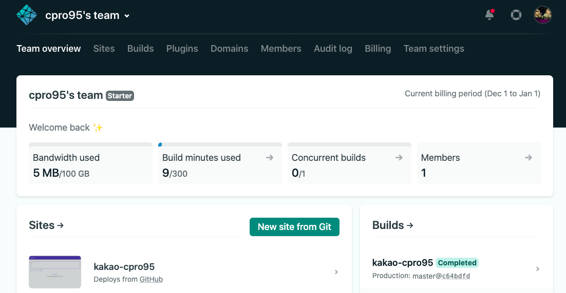This screenshot has height=293, width=566.
Task: Open the notifications bell
Action: click(x=489, y=15)
